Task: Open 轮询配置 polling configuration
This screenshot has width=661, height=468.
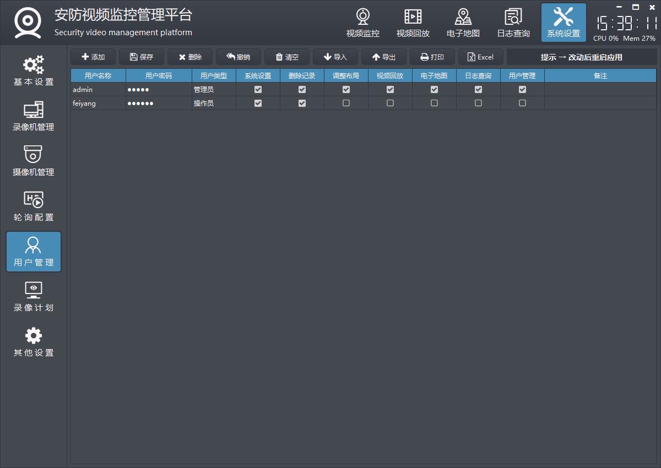Action: (34, 206)
